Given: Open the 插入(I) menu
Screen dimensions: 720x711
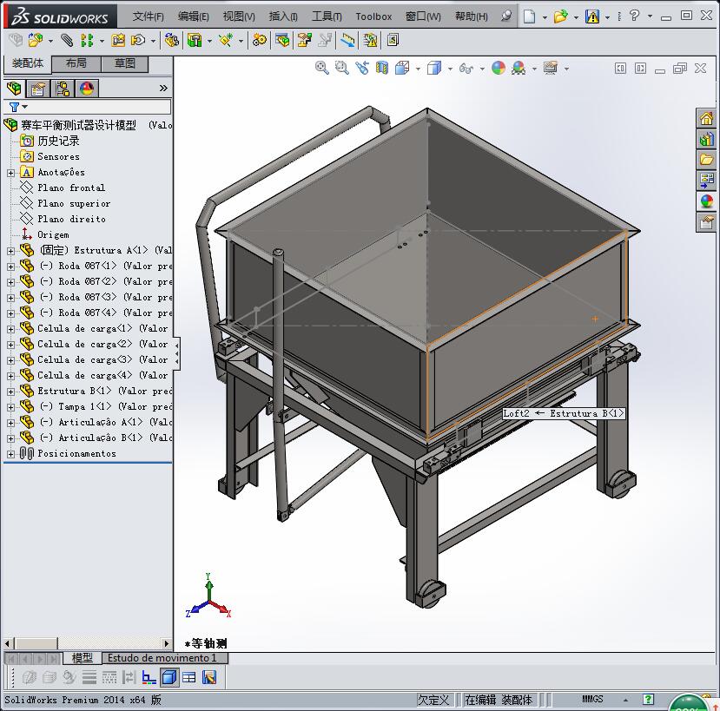Looking at the screenshot, I should [x=283, y=16].
